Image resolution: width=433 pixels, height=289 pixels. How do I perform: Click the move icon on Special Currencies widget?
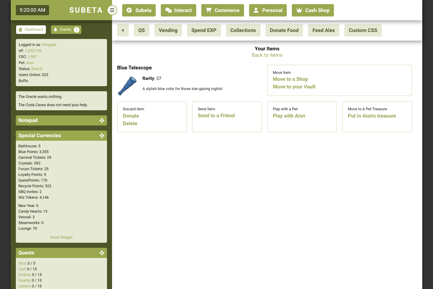[x=102, y=136]
